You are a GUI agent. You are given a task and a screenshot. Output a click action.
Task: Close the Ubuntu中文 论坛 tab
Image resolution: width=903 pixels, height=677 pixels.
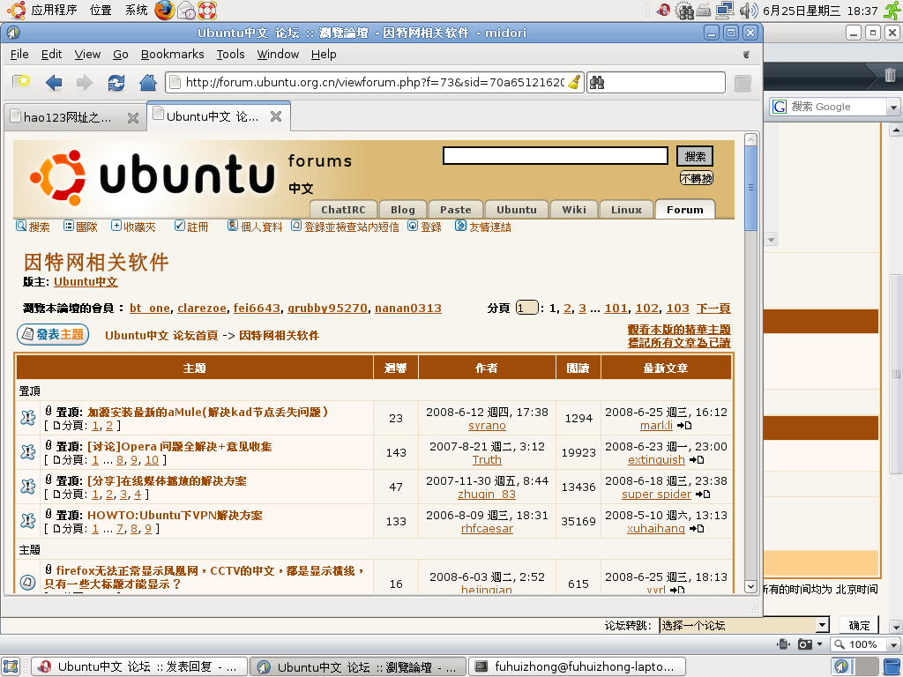276,116
